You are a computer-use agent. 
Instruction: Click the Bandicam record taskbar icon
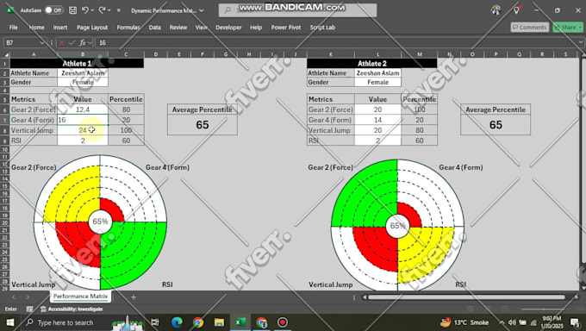pyautogui.click(x=282, y=322)
